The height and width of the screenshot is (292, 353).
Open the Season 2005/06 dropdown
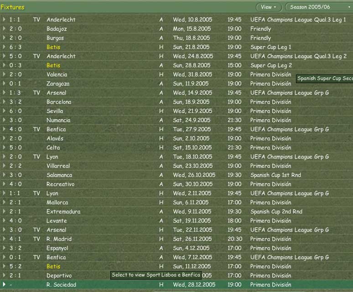coord(319,7)
